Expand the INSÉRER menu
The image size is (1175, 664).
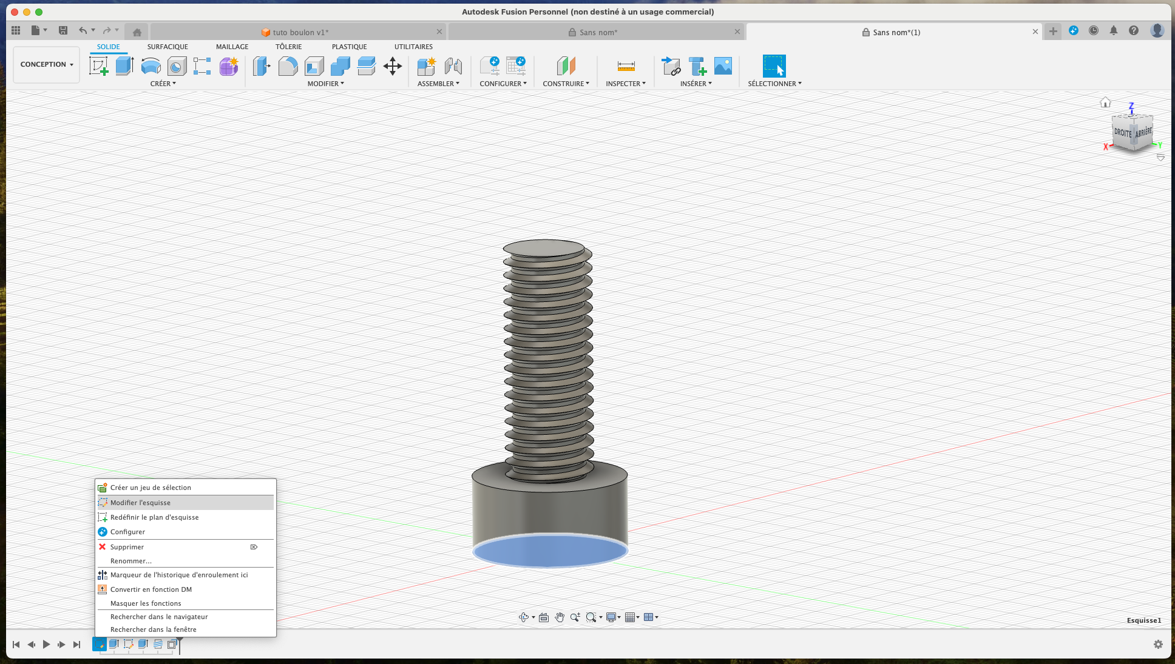(x=696, y=84)
